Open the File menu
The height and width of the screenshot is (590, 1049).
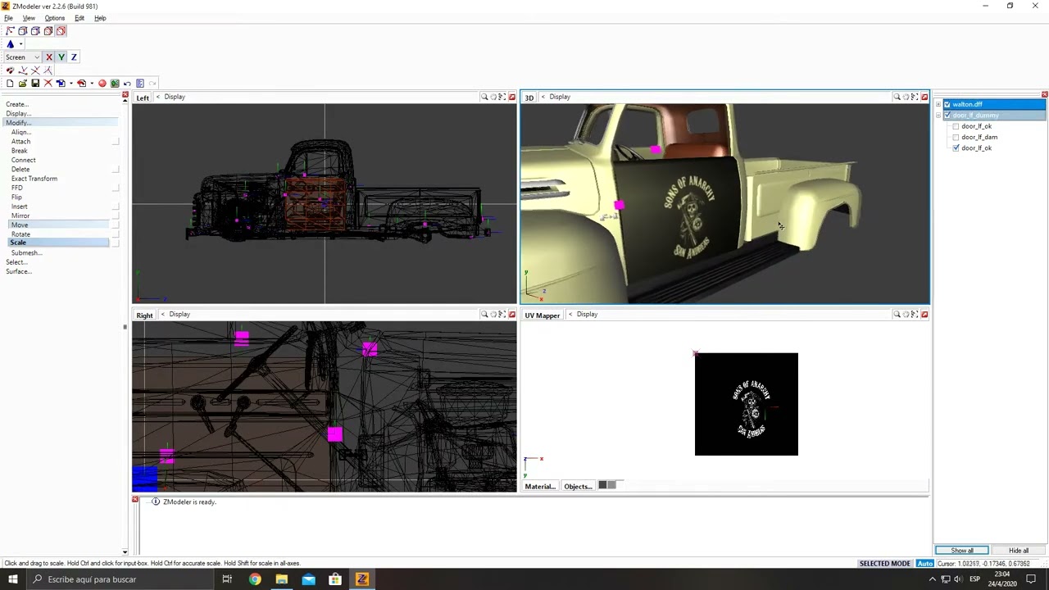point(8,18)
